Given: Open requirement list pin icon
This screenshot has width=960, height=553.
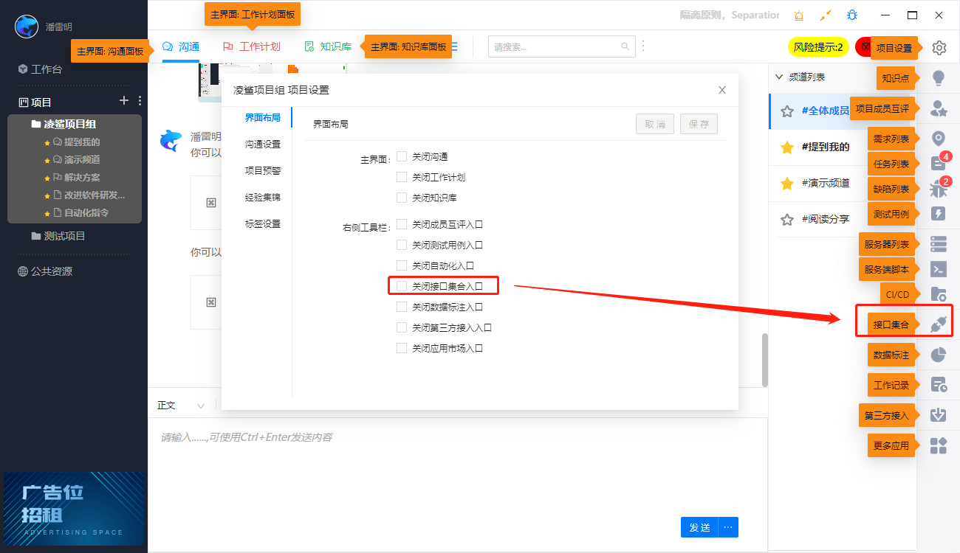Looking at the screenshot, I should tap(939, 139).
